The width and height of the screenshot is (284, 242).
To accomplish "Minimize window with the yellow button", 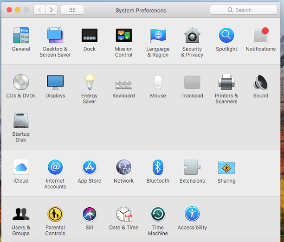I will pos(18,10).
